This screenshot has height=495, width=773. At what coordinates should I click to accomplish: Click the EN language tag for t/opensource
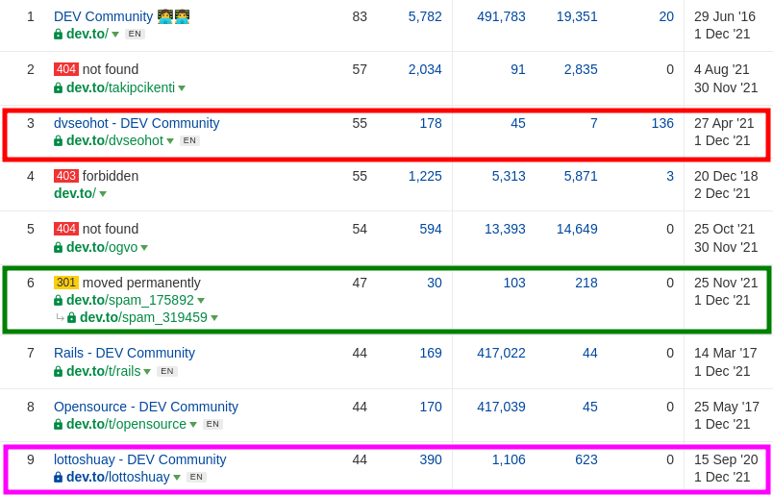point(213,425)
